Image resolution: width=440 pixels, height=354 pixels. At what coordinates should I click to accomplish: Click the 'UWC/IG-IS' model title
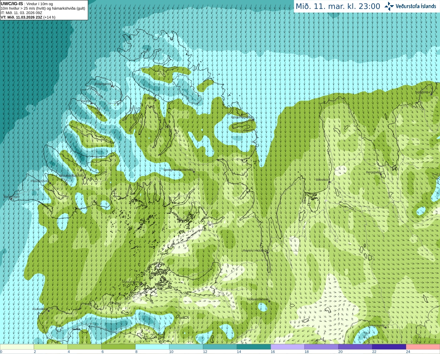click(x=12, y=3)
